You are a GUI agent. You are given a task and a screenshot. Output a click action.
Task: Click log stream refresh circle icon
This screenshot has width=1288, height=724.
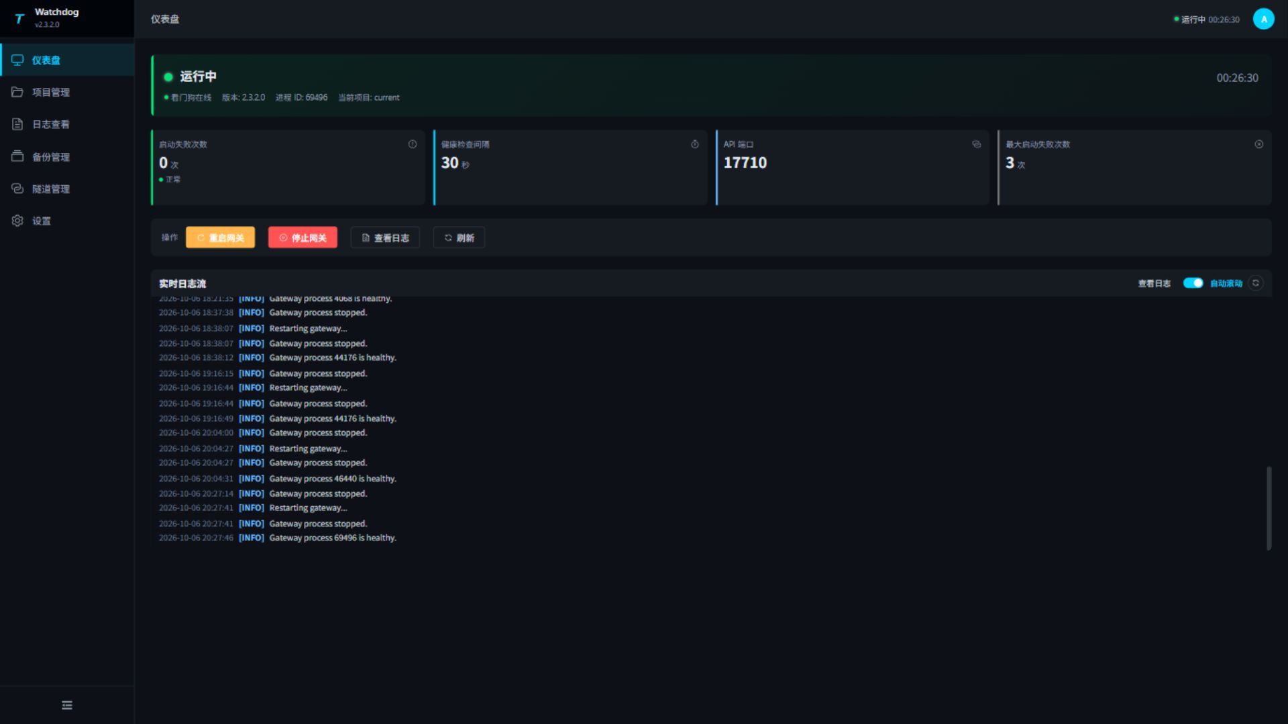[1256, 283]
